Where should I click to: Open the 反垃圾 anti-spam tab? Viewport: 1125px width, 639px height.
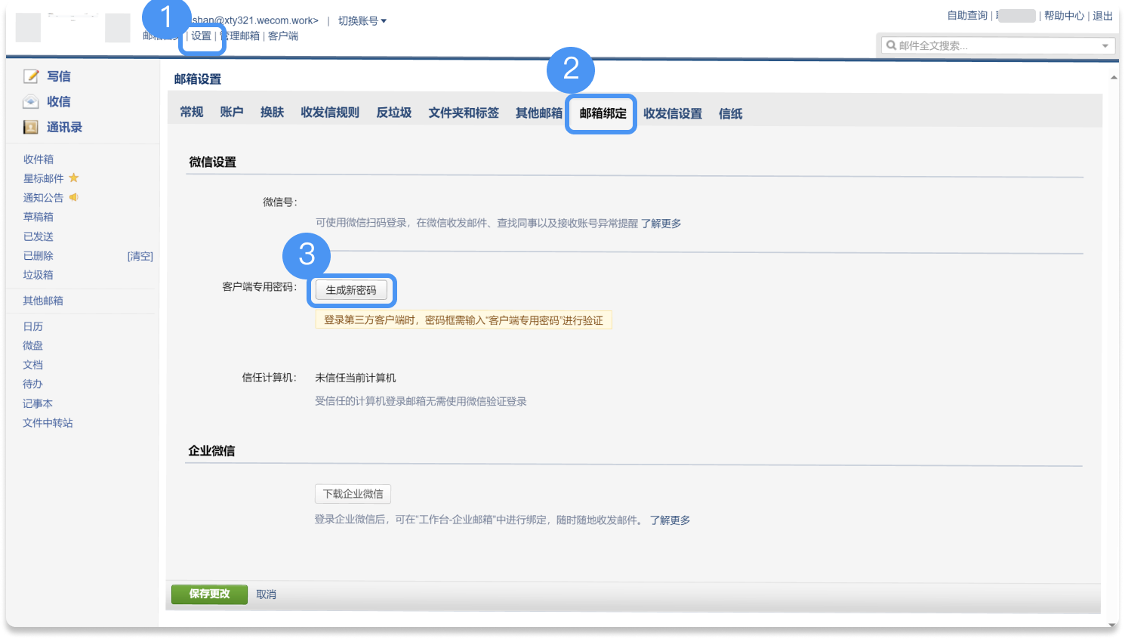[393, 112]
